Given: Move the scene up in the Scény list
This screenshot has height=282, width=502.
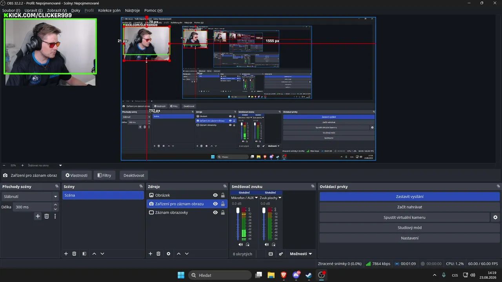Looking at the screenshot, I should coord(94,254).
